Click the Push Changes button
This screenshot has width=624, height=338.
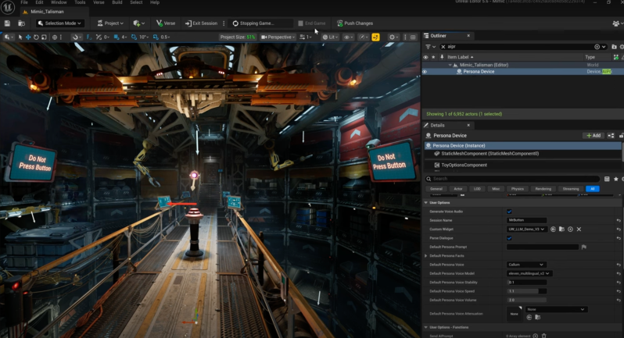point(355,23)
